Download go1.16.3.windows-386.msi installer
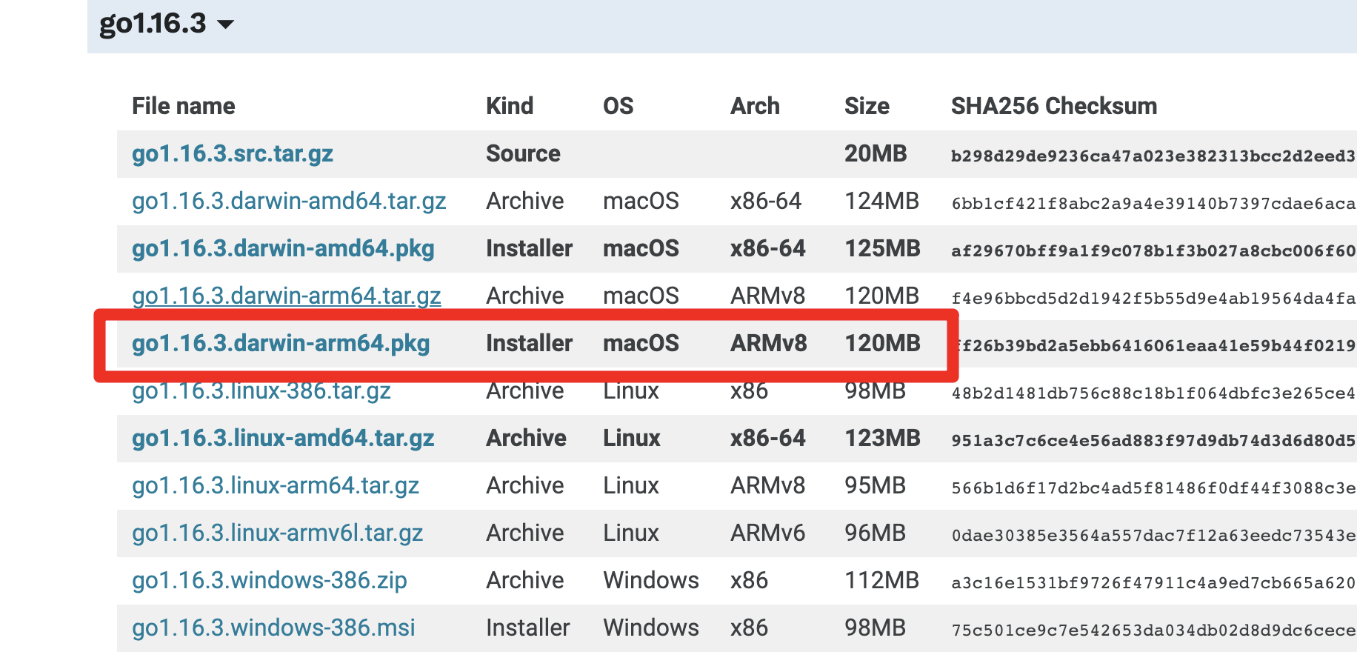Screen dimensions: 1357x652 pos(273,628)
